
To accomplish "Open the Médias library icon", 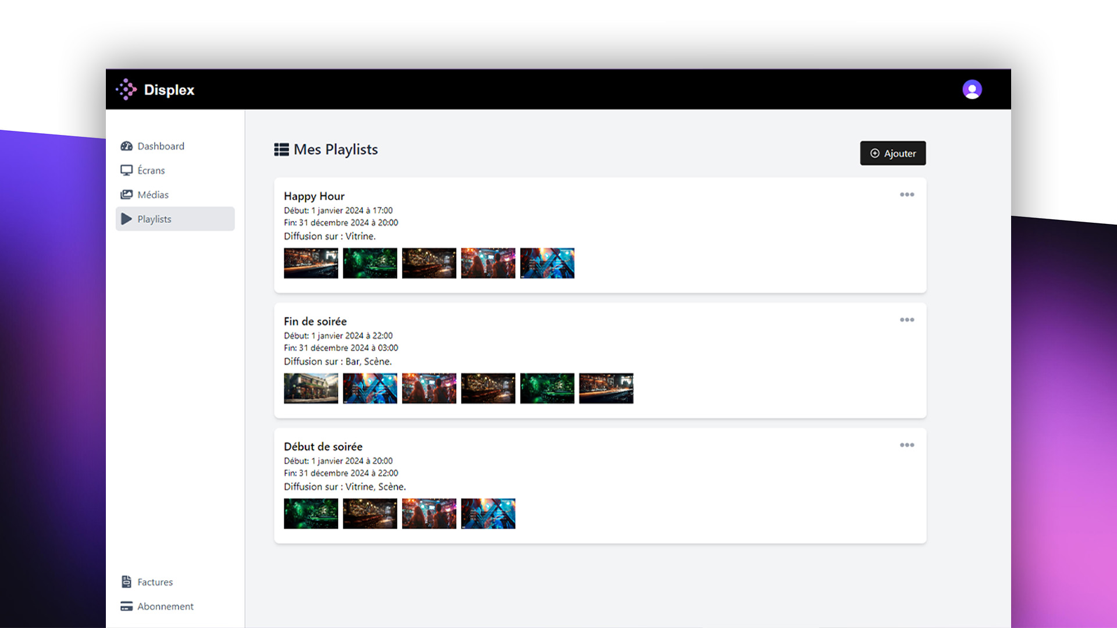I will point(126,194).
